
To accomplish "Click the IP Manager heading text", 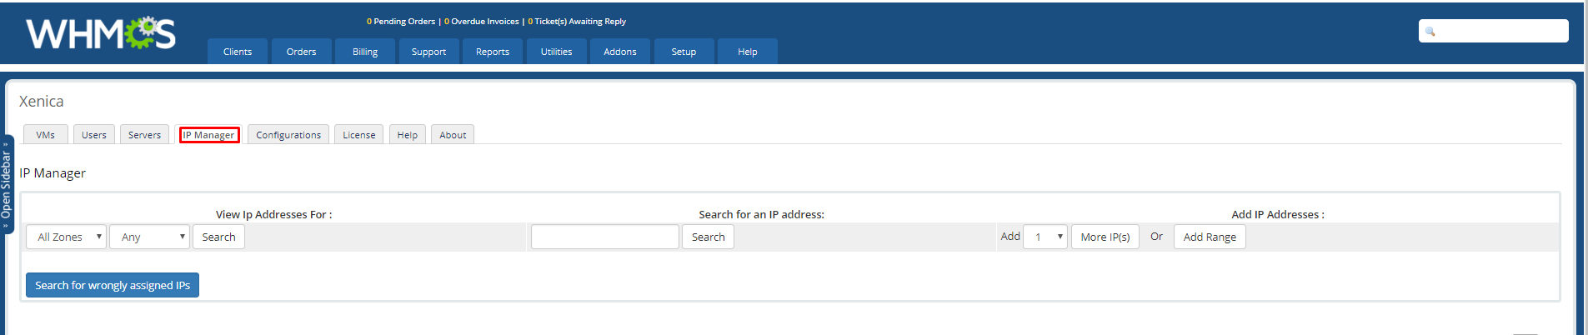I will tap(53, 173).
